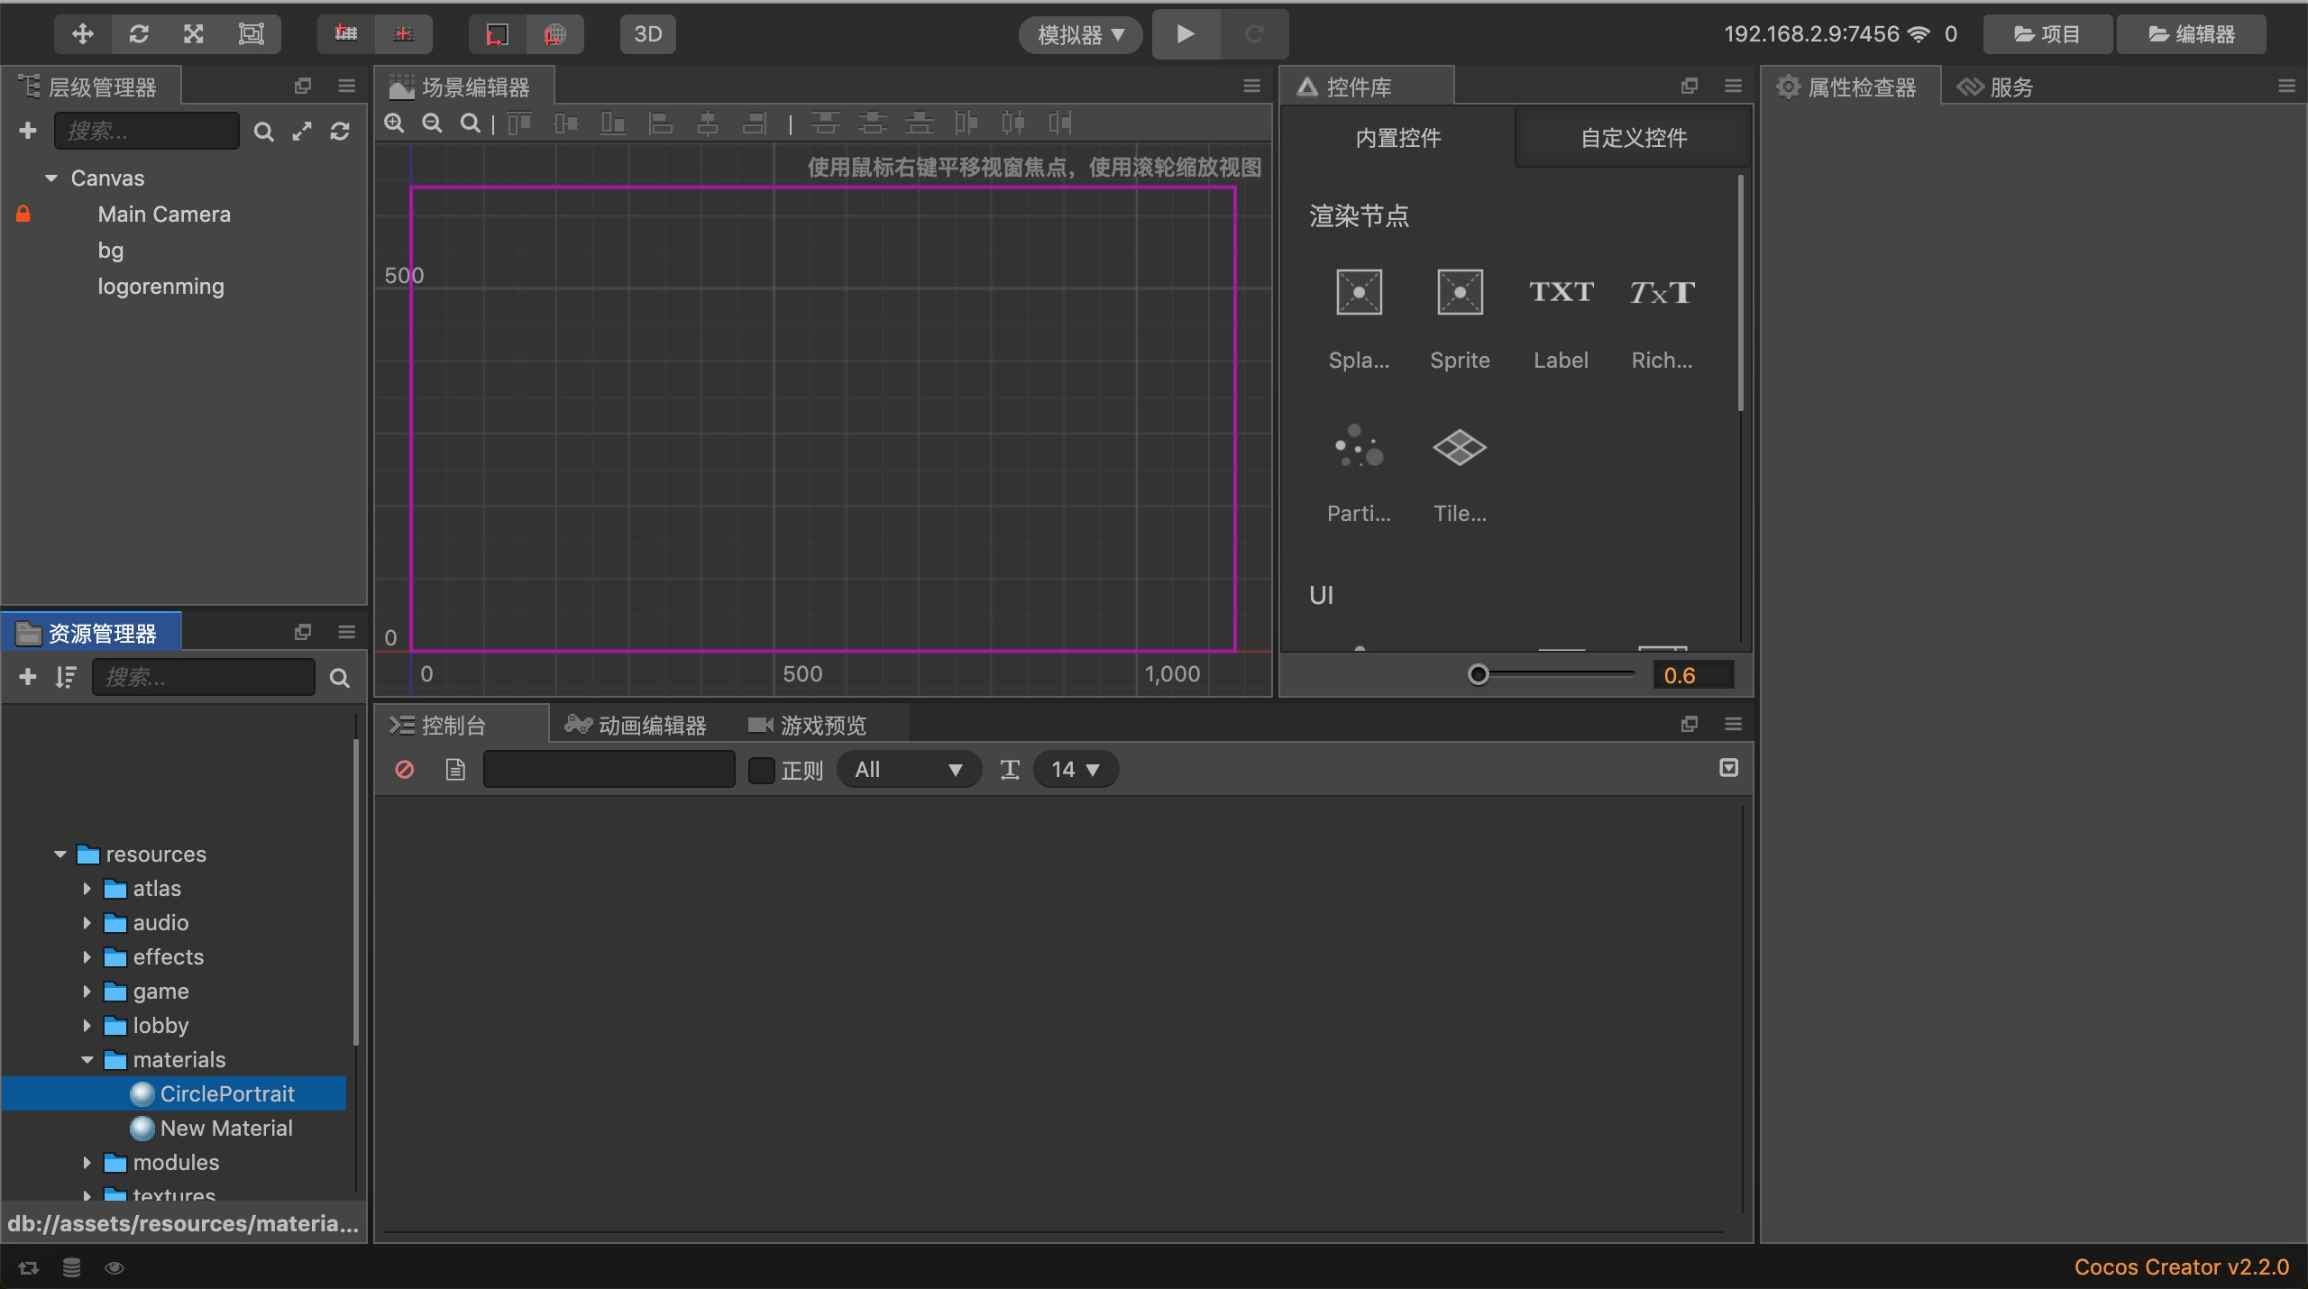Click the Sprite node icon in widget library

tap(1460, 293)
